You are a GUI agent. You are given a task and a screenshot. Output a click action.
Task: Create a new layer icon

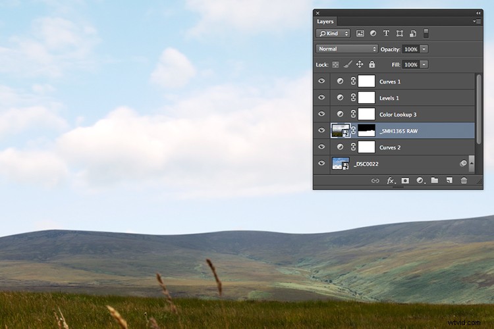(449, 180)
